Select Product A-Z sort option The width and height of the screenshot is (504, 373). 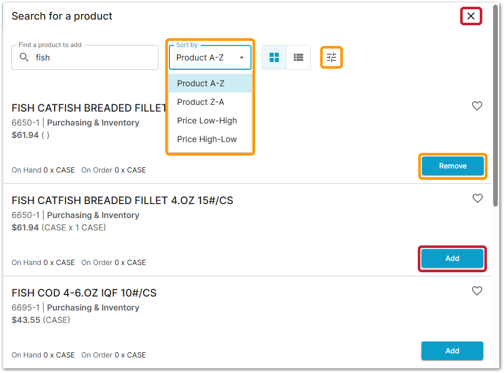201,83
